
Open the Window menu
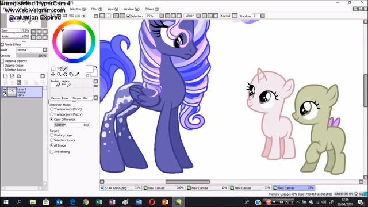coord(131,9)
